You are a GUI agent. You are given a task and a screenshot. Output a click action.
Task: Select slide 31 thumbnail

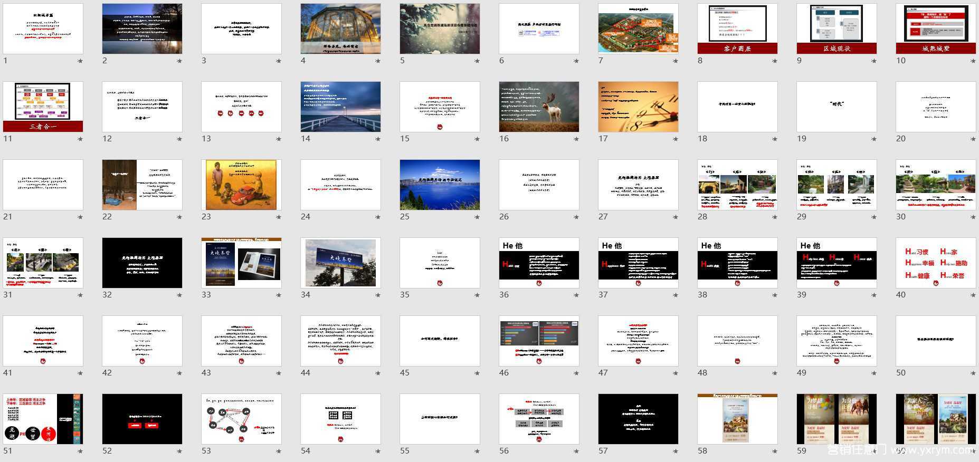coord(43,263)
